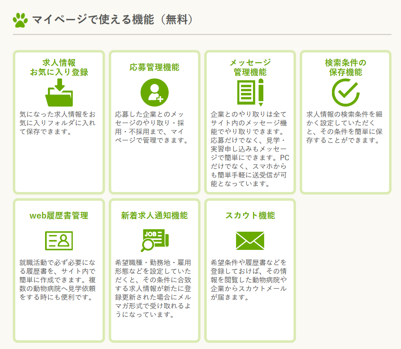Viewport: 401px width, 349px height.
Task: Click the 求人情報 お気に入り登録 title
Action: point(59,67)
